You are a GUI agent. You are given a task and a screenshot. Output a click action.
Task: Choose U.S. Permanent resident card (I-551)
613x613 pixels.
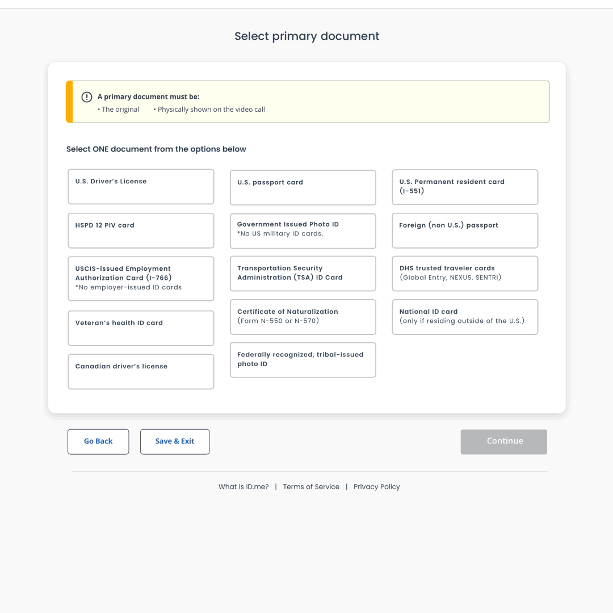tap(464, 187)
